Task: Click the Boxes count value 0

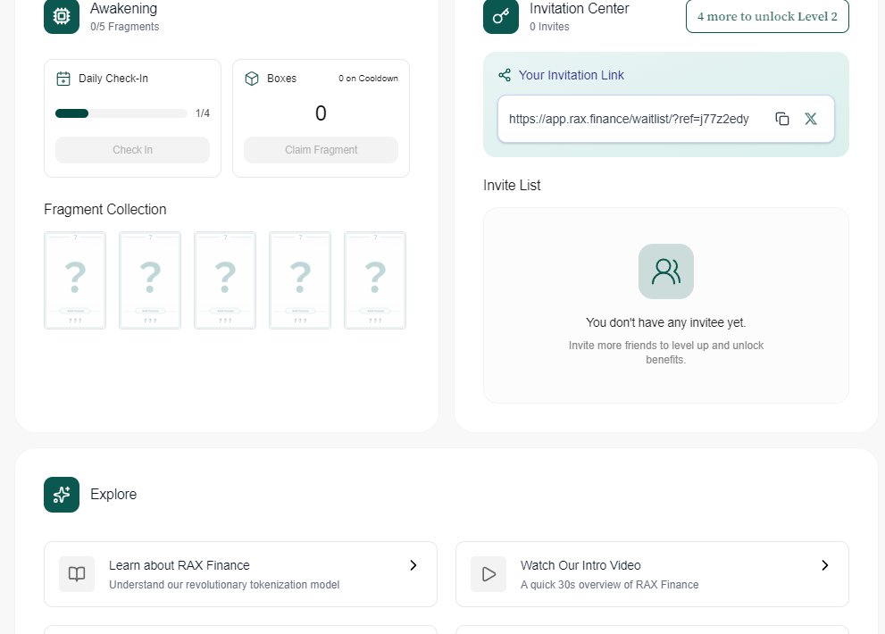Action: (x=321, y=113)
